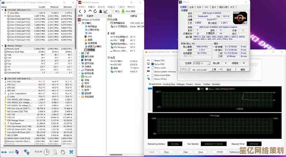286x157 pixels.
Task: Click the AIDA64 user profile toolbar icon
Action: coord(99,11)
